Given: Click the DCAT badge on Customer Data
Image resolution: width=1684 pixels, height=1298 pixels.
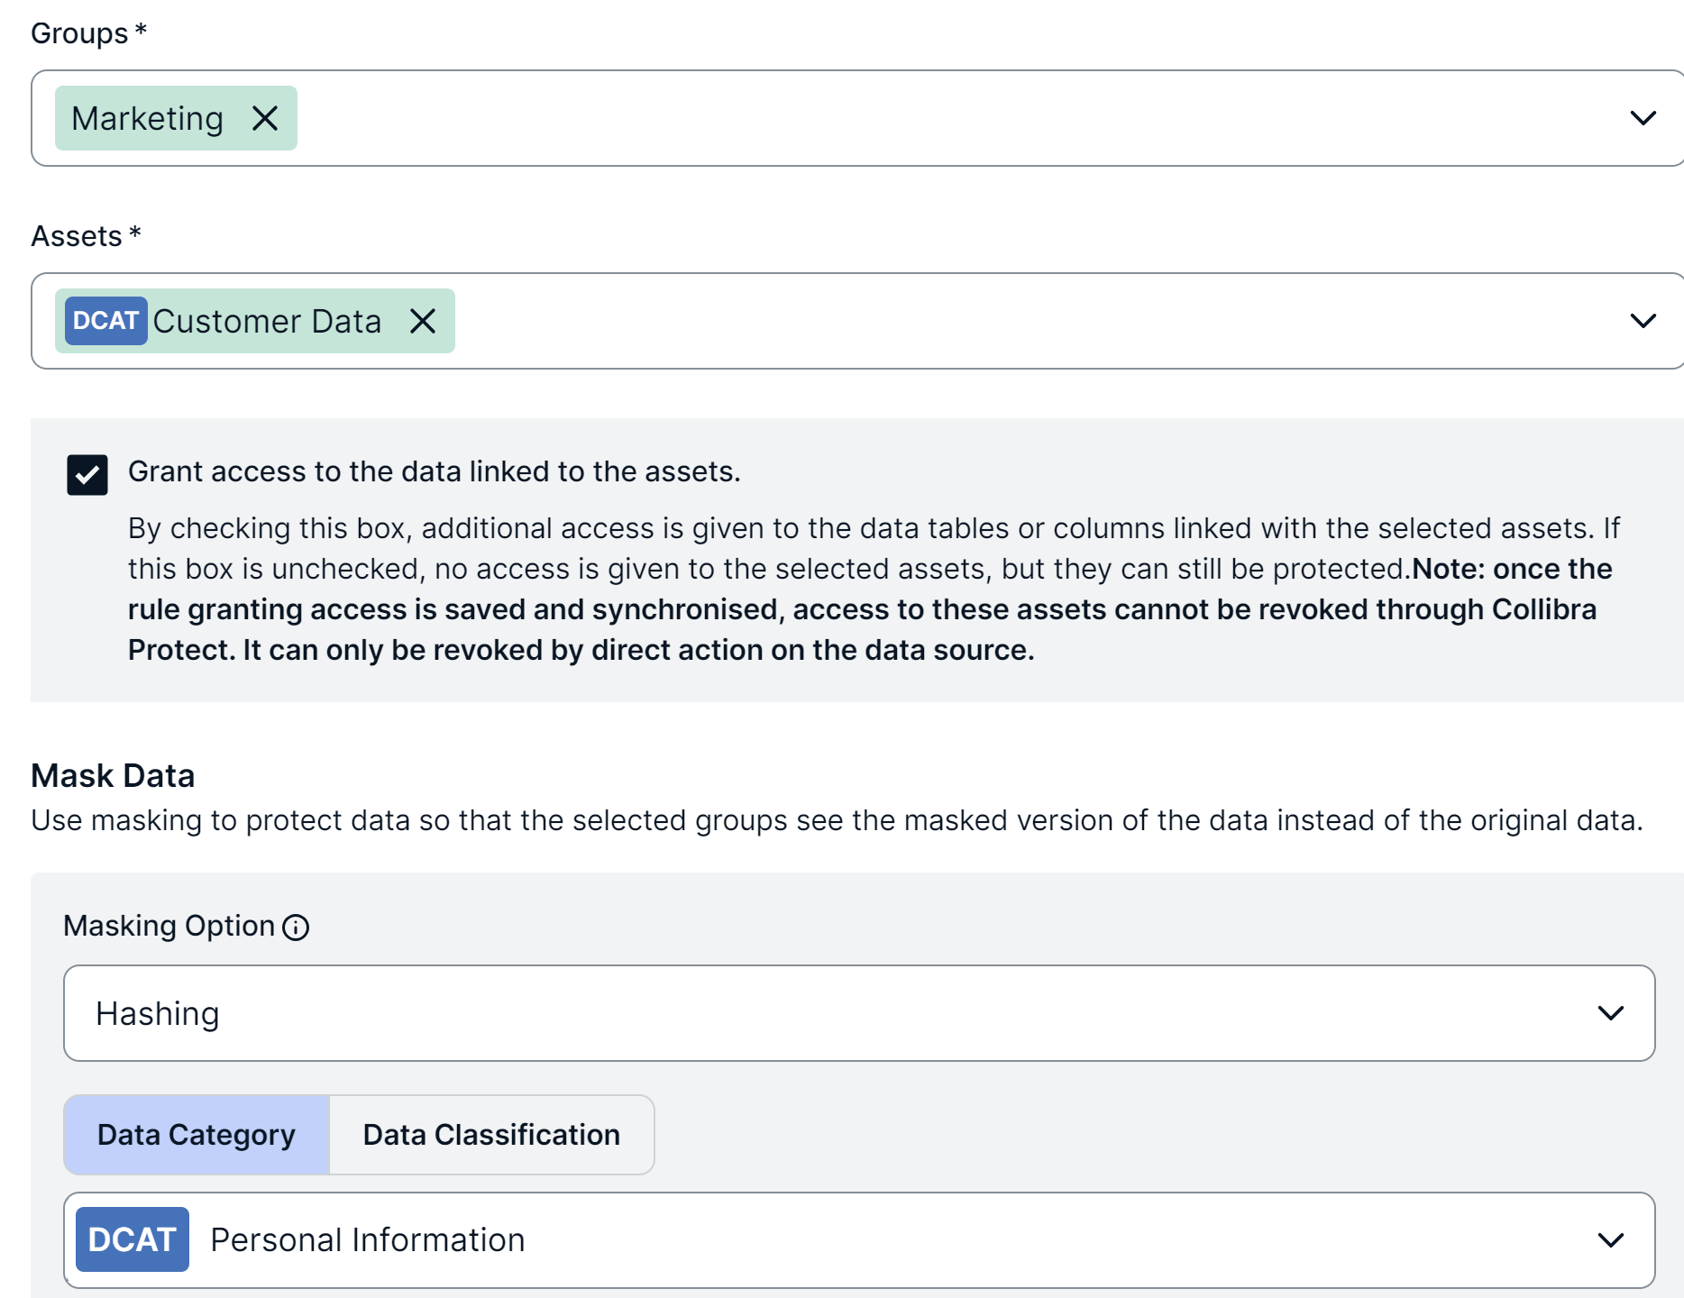Looking at the screenshot, I should coord(105,321).
